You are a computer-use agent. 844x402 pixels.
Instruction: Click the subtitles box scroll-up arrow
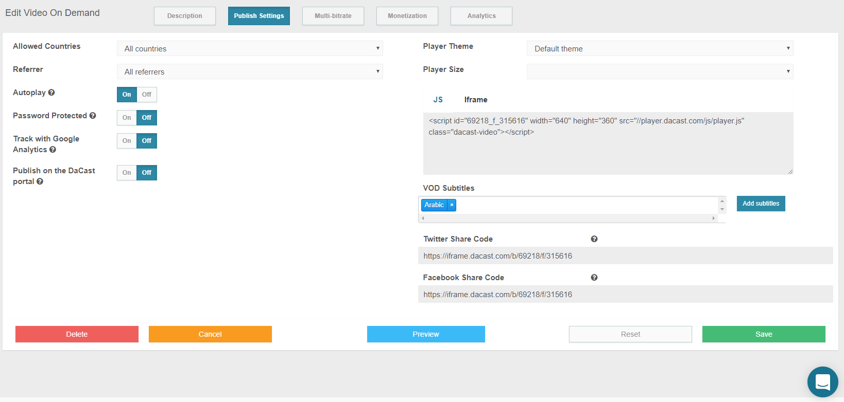[722, 201]
